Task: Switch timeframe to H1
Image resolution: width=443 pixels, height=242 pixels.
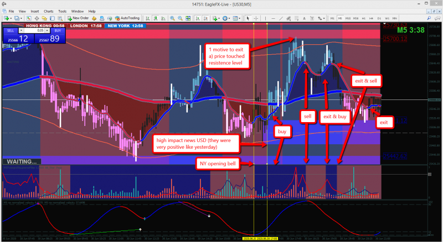Action: coord(364,18)
